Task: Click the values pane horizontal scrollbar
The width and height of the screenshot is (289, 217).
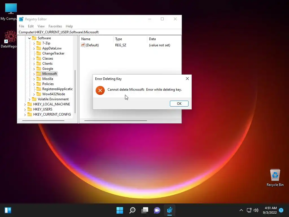Action: 116,120
